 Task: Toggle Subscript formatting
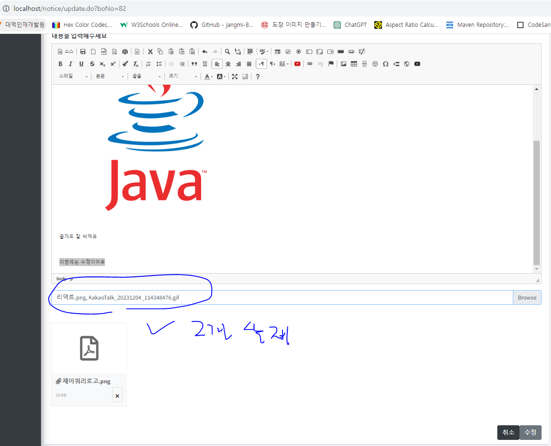coord(102,64)
